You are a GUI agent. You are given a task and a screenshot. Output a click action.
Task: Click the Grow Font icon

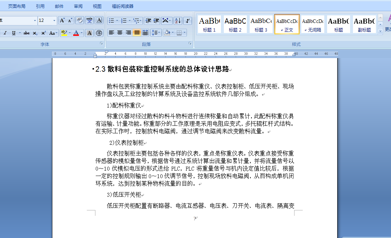click(62, 20)
